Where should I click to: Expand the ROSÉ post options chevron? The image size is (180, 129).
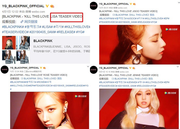point(88,67)
